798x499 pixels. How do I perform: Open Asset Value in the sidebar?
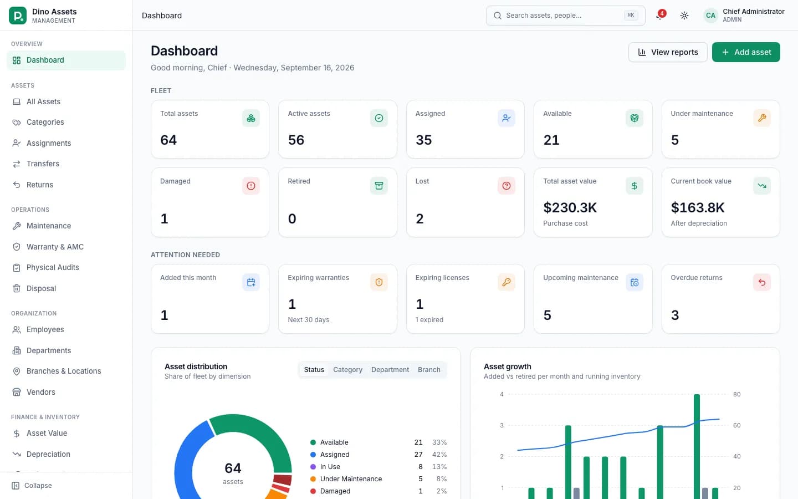click(66, 433)
